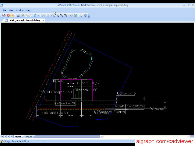This screenshot has width=195, height=146.
Task: Save with the floppy disk icon
Action: pyautogui.click(x=18, y=16)
